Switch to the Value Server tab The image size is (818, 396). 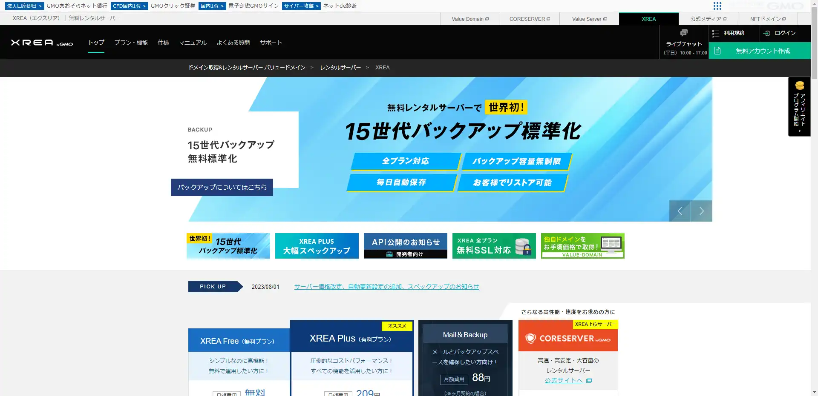[589, 19]
